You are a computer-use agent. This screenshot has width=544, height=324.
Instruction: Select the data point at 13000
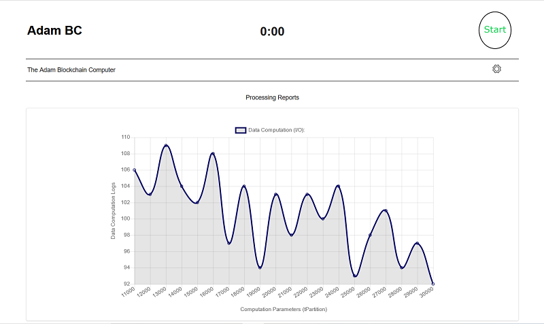(166, 146)
